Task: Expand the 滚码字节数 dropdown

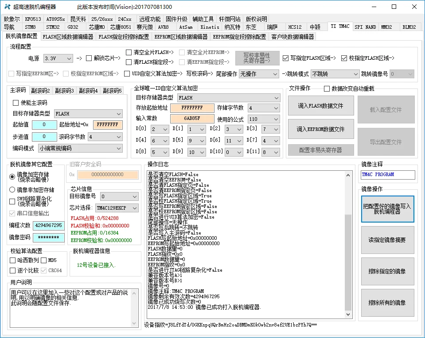Action: tap(105, 137)
